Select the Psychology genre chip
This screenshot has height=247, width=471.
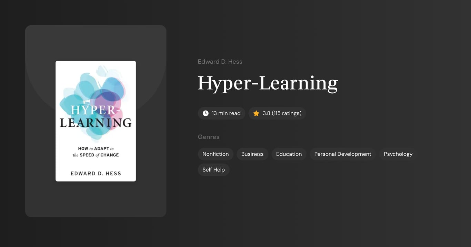click(x=398, y=154)
